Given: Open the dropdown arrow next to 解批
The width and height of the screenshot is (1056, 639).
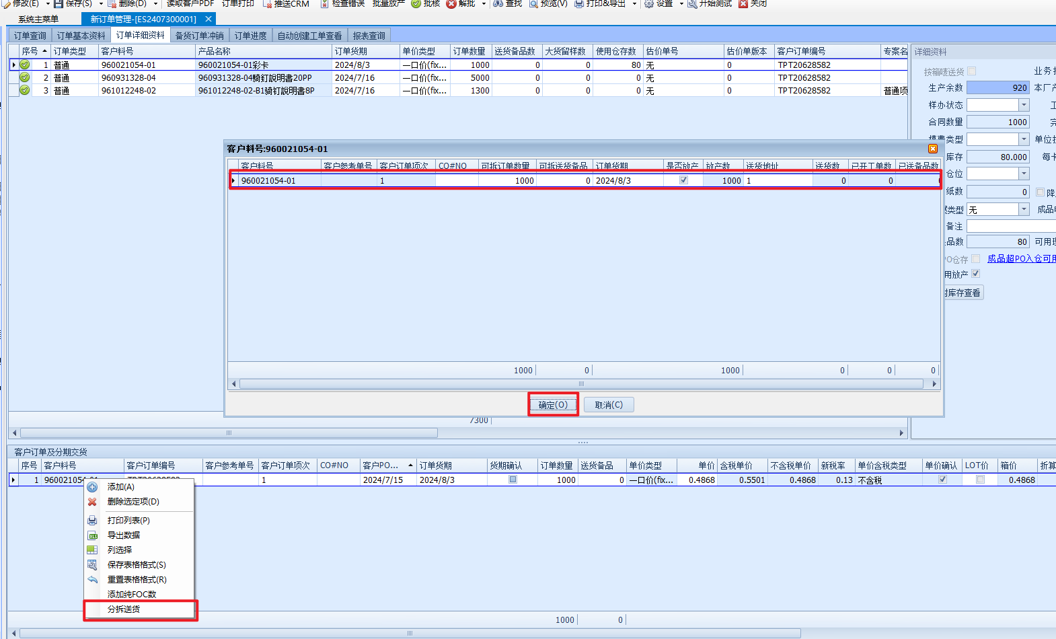Looking at the screenshot, I should point(484,3).
